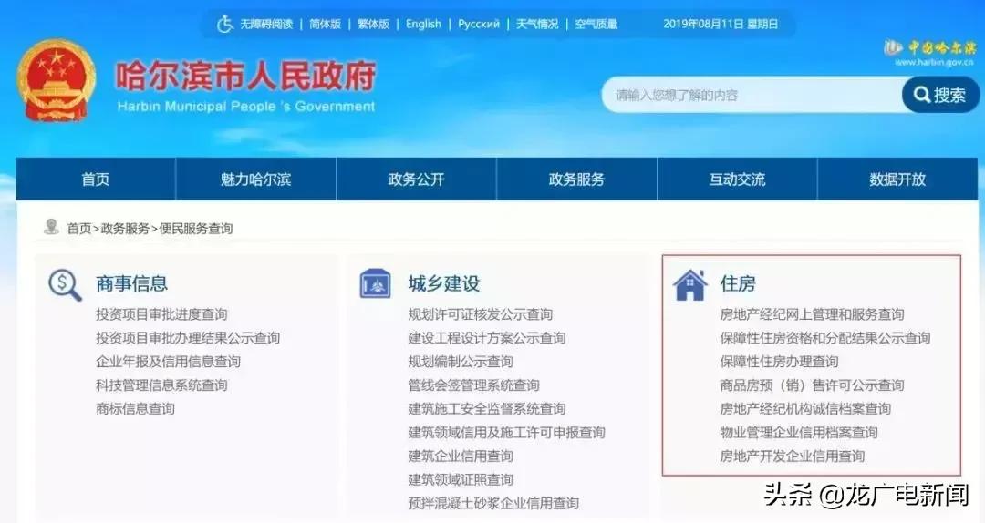The image size is (985, 523).
Task: Open 建设工程设计方案公示查询
Action: pos(487,338)
